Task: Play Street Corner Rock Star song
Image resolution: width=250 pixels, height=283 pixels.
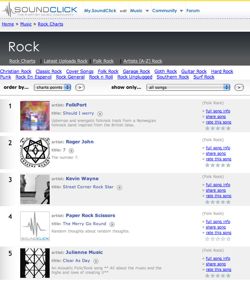Action: point(119,188)
